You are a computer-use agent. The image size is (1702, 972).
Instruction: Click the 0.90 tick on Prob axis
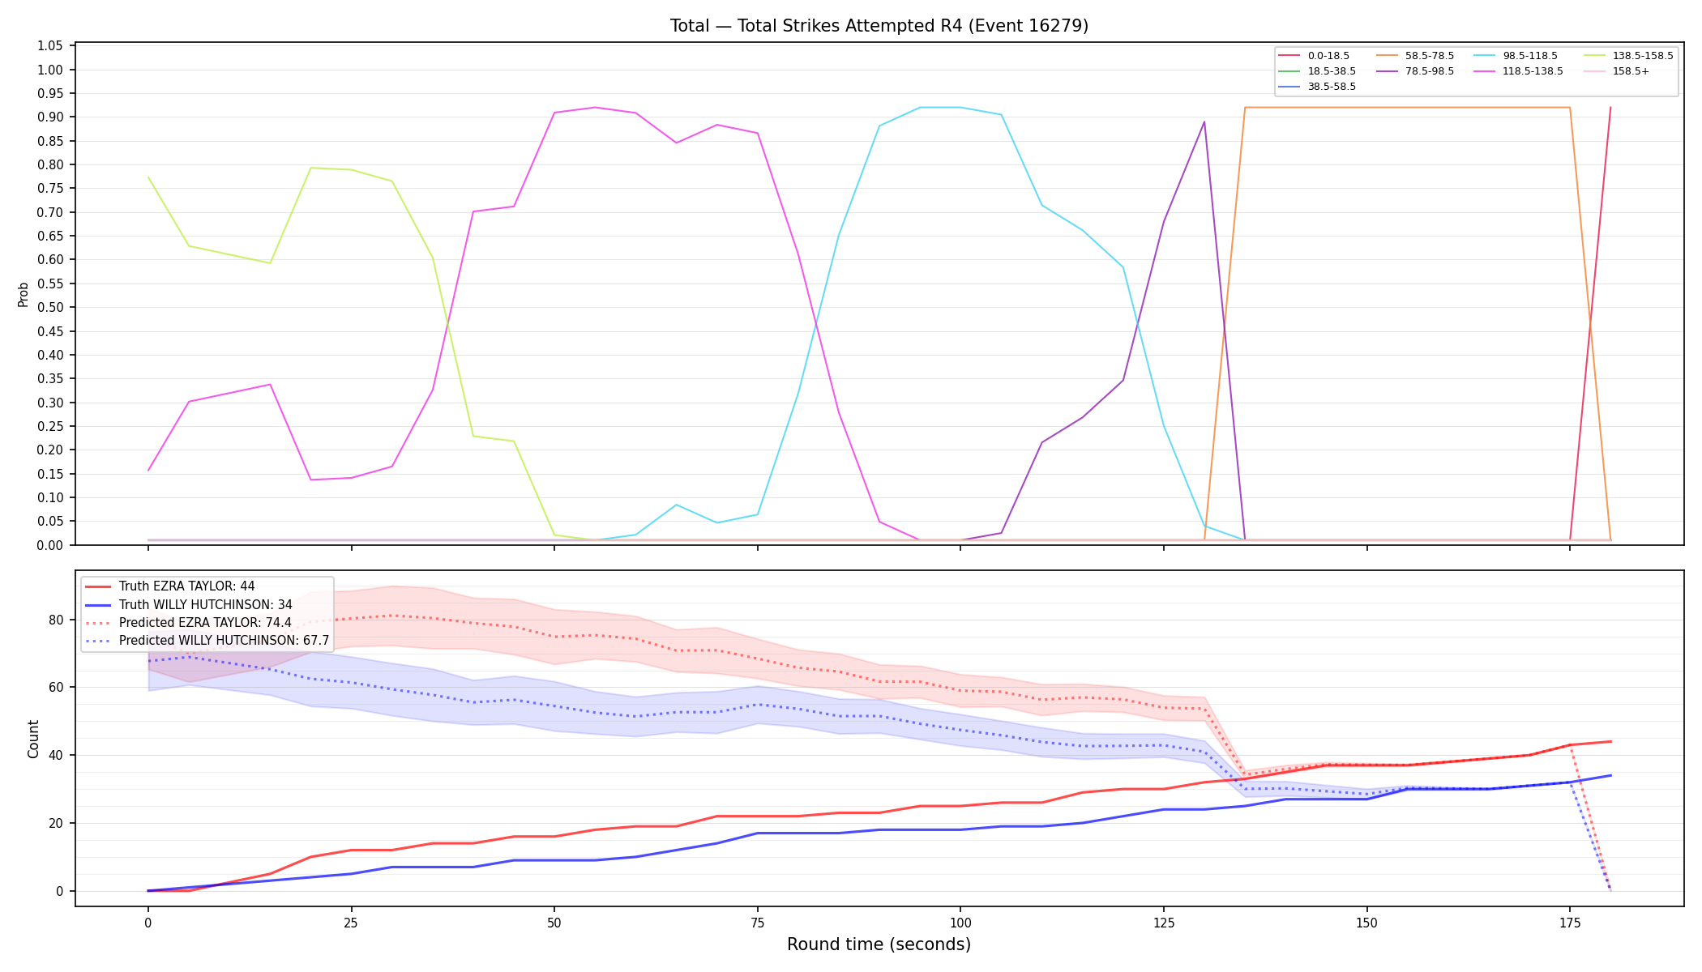(50, 117)
